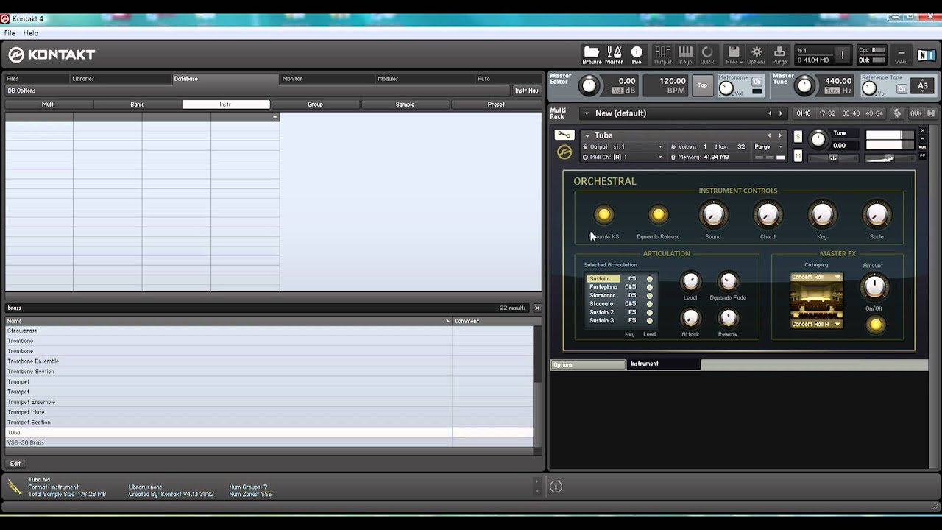The height and width of the screenshot is (530, 942).
Task: Toggle Master FX On/Off button
Action: (x=875, y=325)
